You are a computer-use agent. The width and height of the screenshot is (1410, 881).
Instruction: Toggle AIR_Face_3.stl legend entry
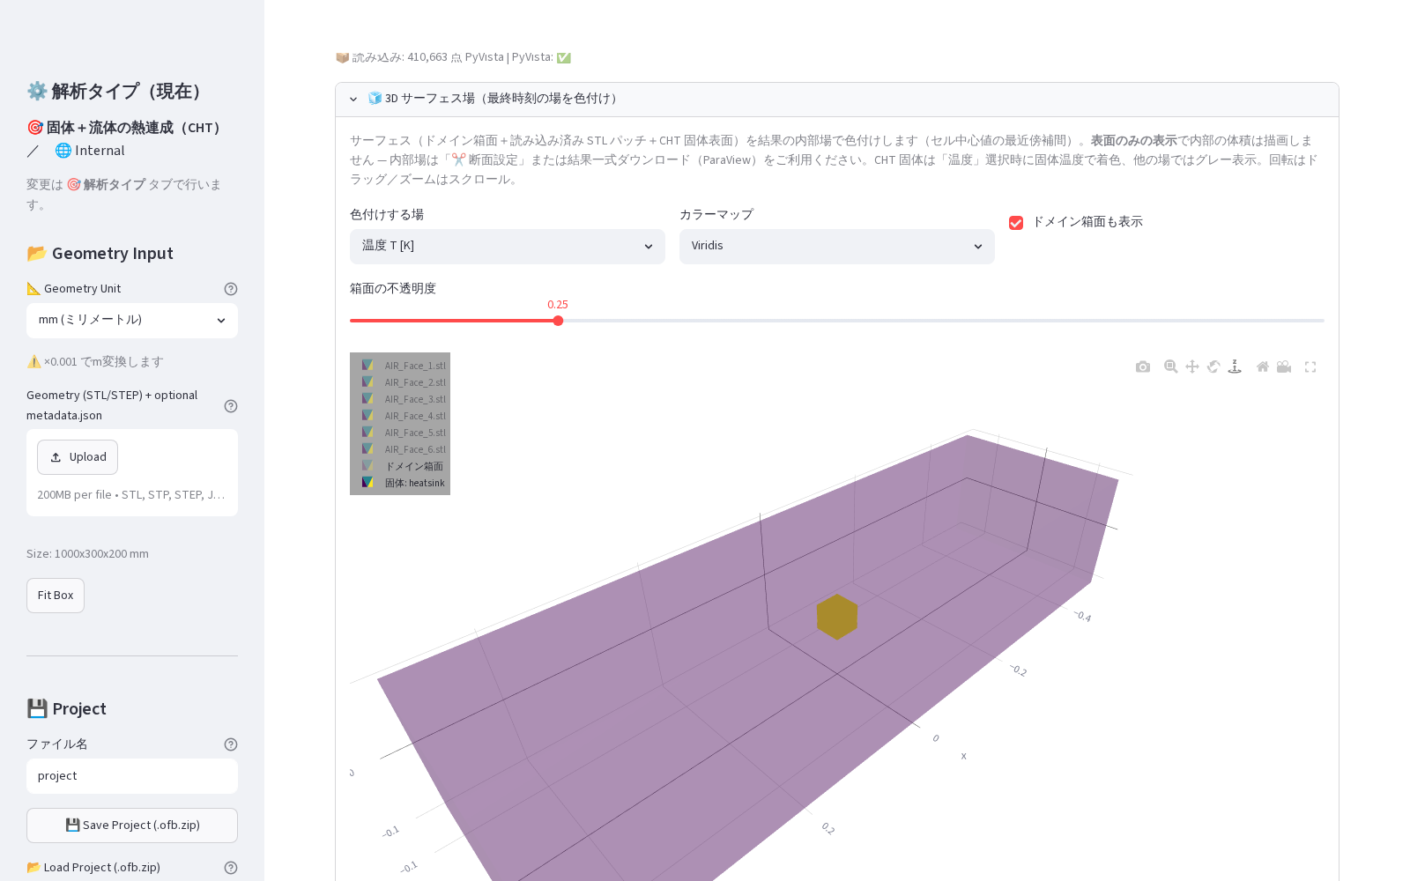[x=404, y=399]
